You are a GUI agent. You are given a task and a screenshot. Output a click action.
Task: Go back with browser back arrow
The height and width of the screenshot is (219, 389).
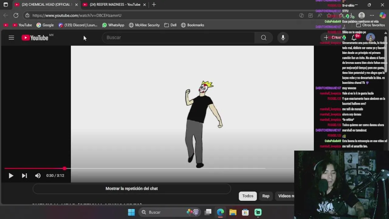(x=6, y=15)
